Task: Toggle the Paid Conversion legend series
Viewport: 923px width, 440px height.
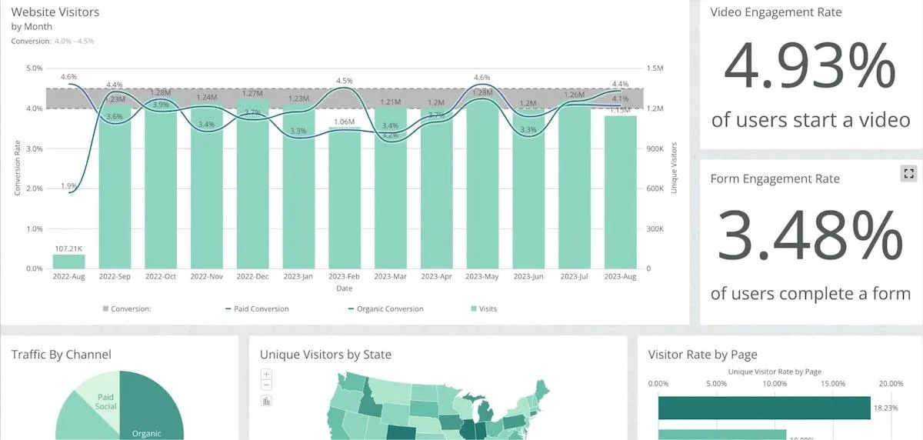Action: pos(257,309)
